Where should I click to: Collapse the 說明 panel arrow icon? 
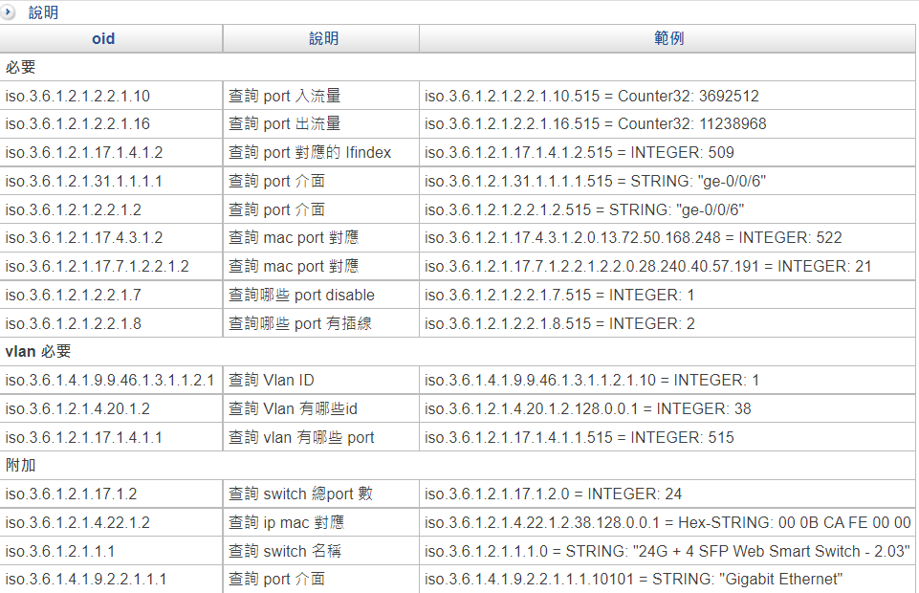9,12
